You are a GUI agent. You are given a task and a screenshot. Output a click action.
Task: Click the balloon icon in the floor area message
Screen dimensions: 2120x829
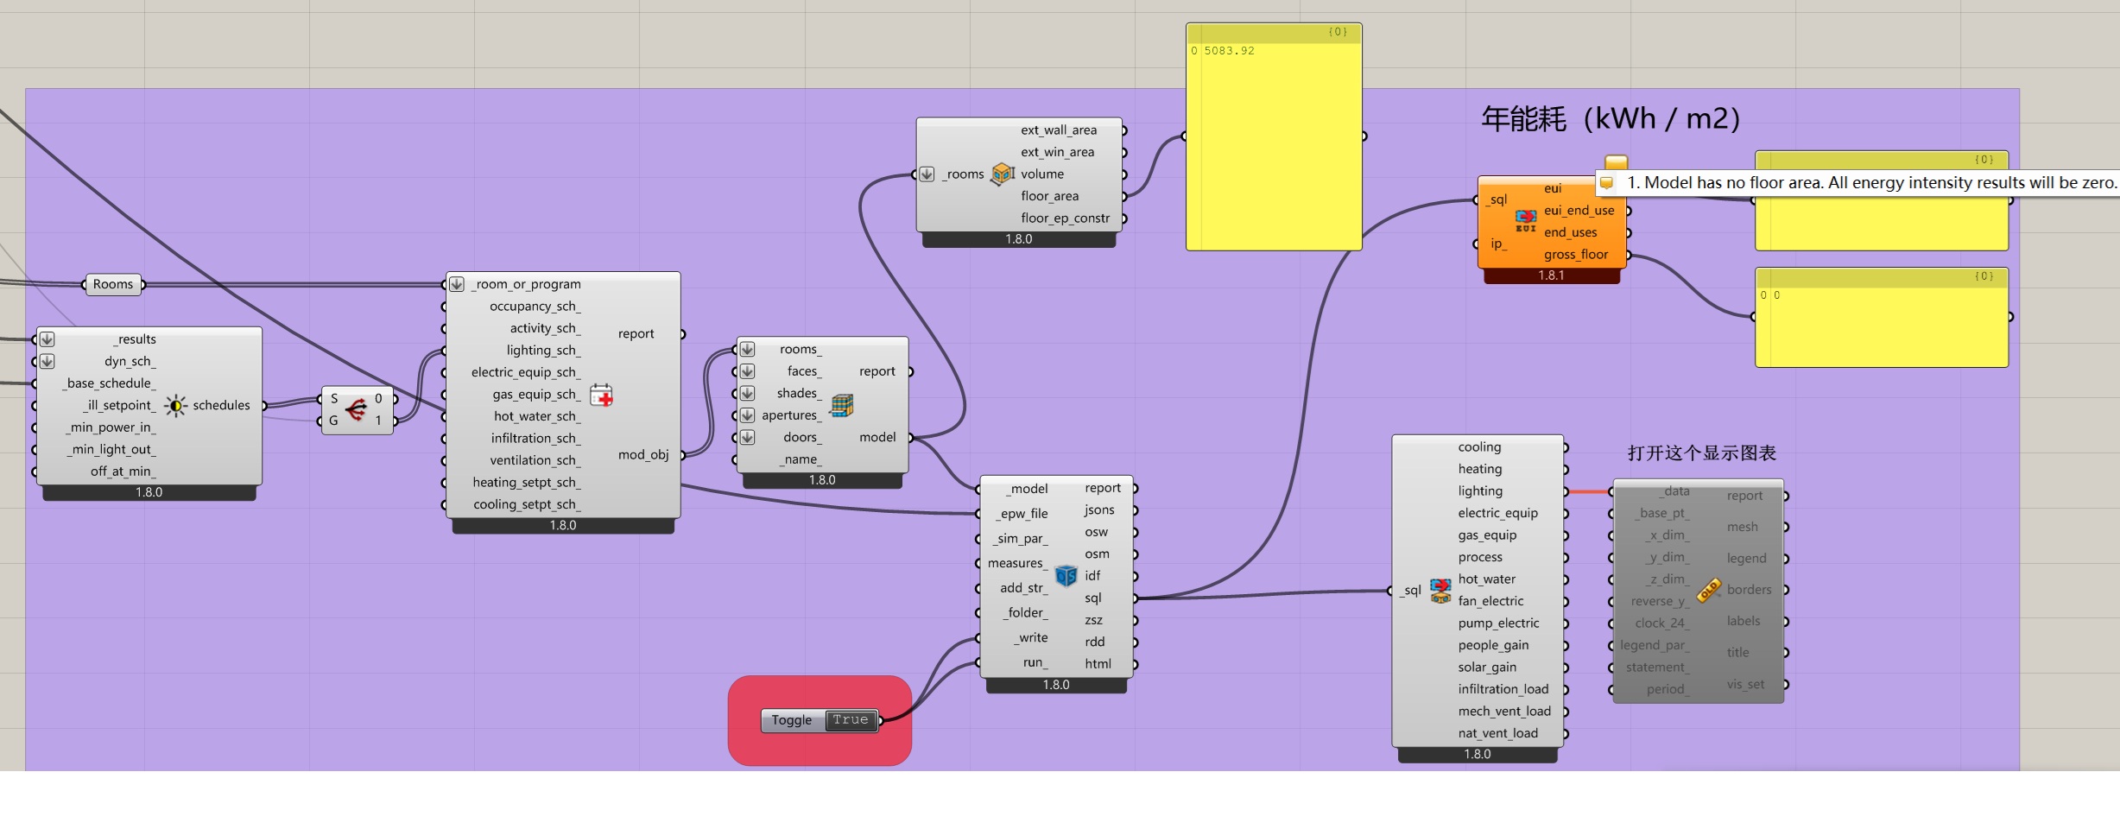click(1606, 183)
